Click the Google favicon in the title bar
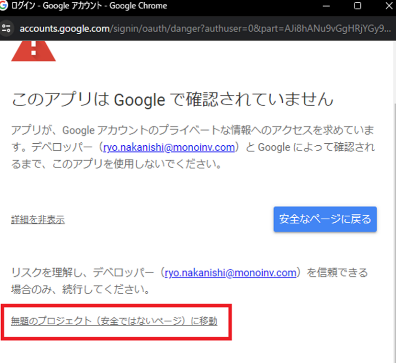Image resolution: width=396 pixels, height=363 pixels. pos(4,6)
